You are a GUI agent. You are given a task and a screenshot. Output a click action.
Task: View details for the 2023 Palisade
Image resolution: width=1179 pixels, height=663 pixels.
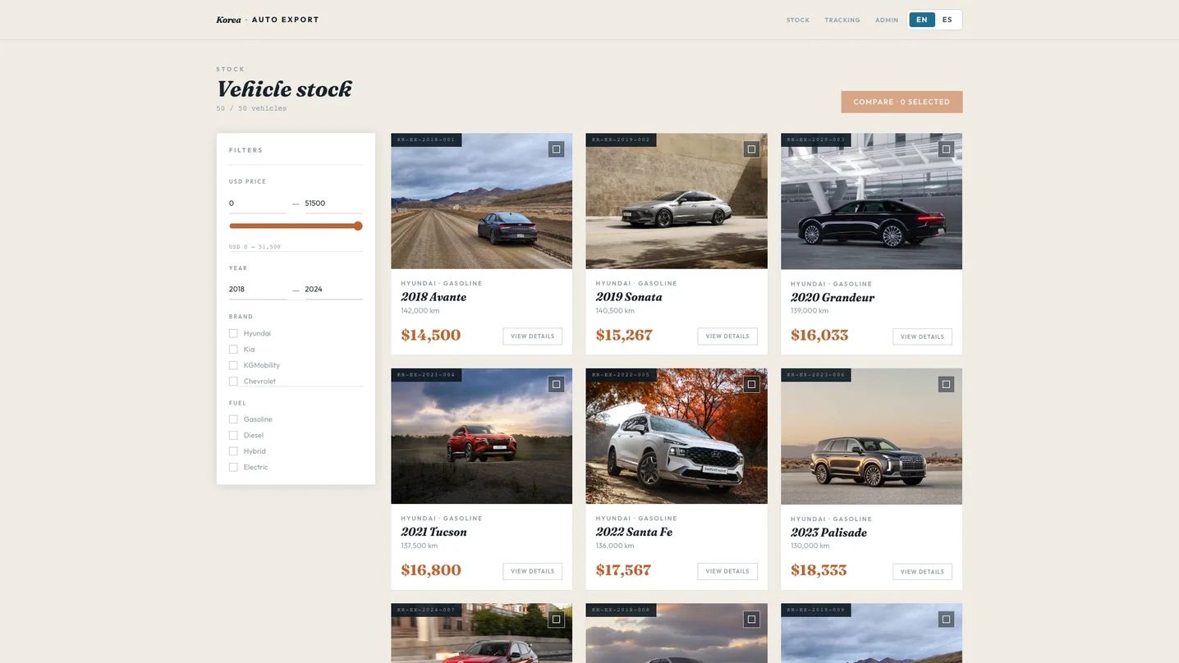(x=922, y=572)
